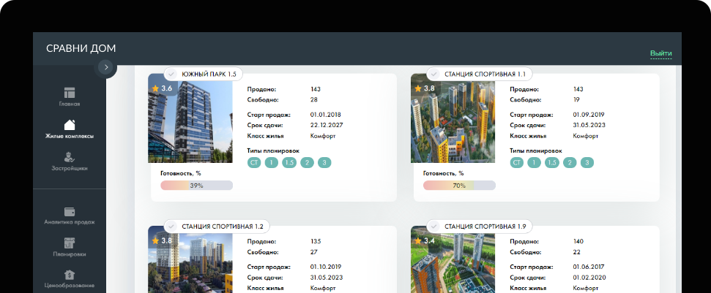Viewport: 711px width, 293px height.
Task: Click Выйти logout link
Action: [x=661, y=53]
